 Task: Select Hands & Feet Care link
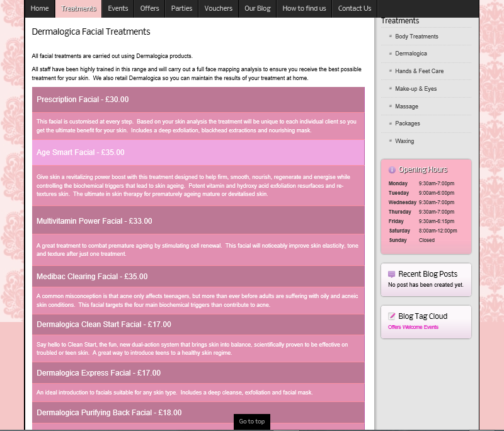(x=419, y=71)
